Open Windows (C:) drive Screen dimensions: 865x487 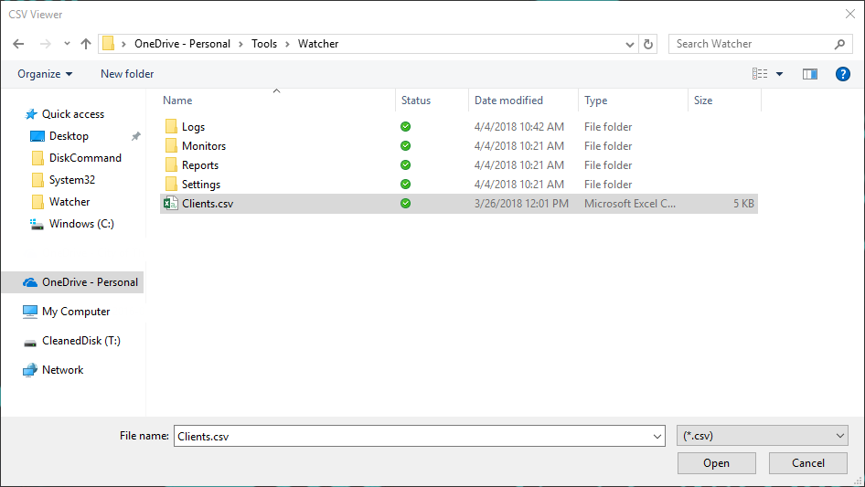(81, 224)
